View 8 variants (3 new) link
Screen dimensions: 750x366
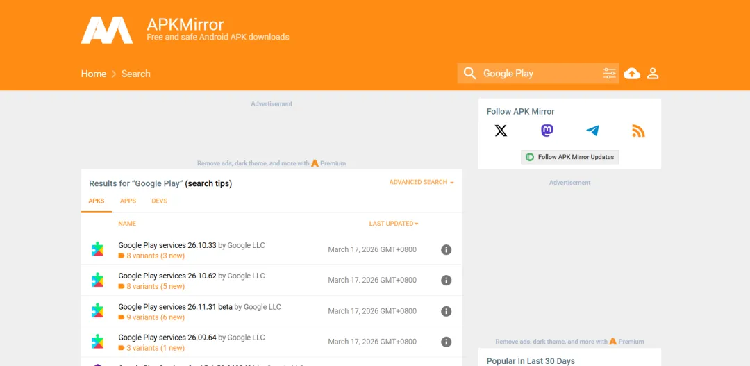click(x=156, y=256)
